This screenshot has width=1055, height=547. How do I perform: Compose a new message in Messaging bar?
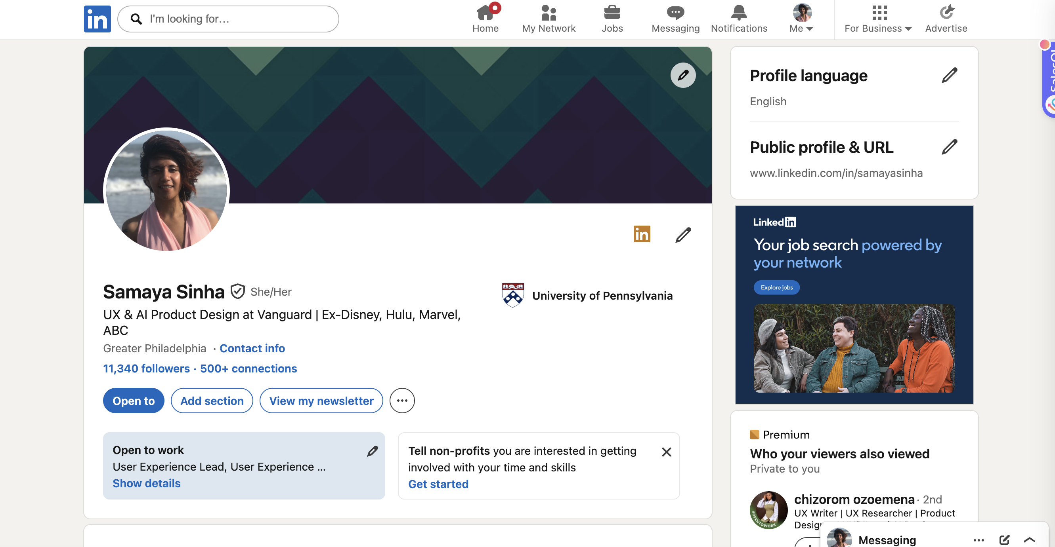click(x=1004, y=539)
